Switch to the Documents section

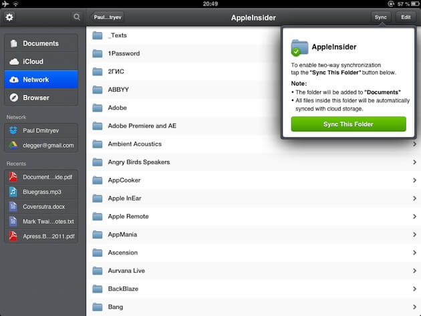click(x=41, y=43)
